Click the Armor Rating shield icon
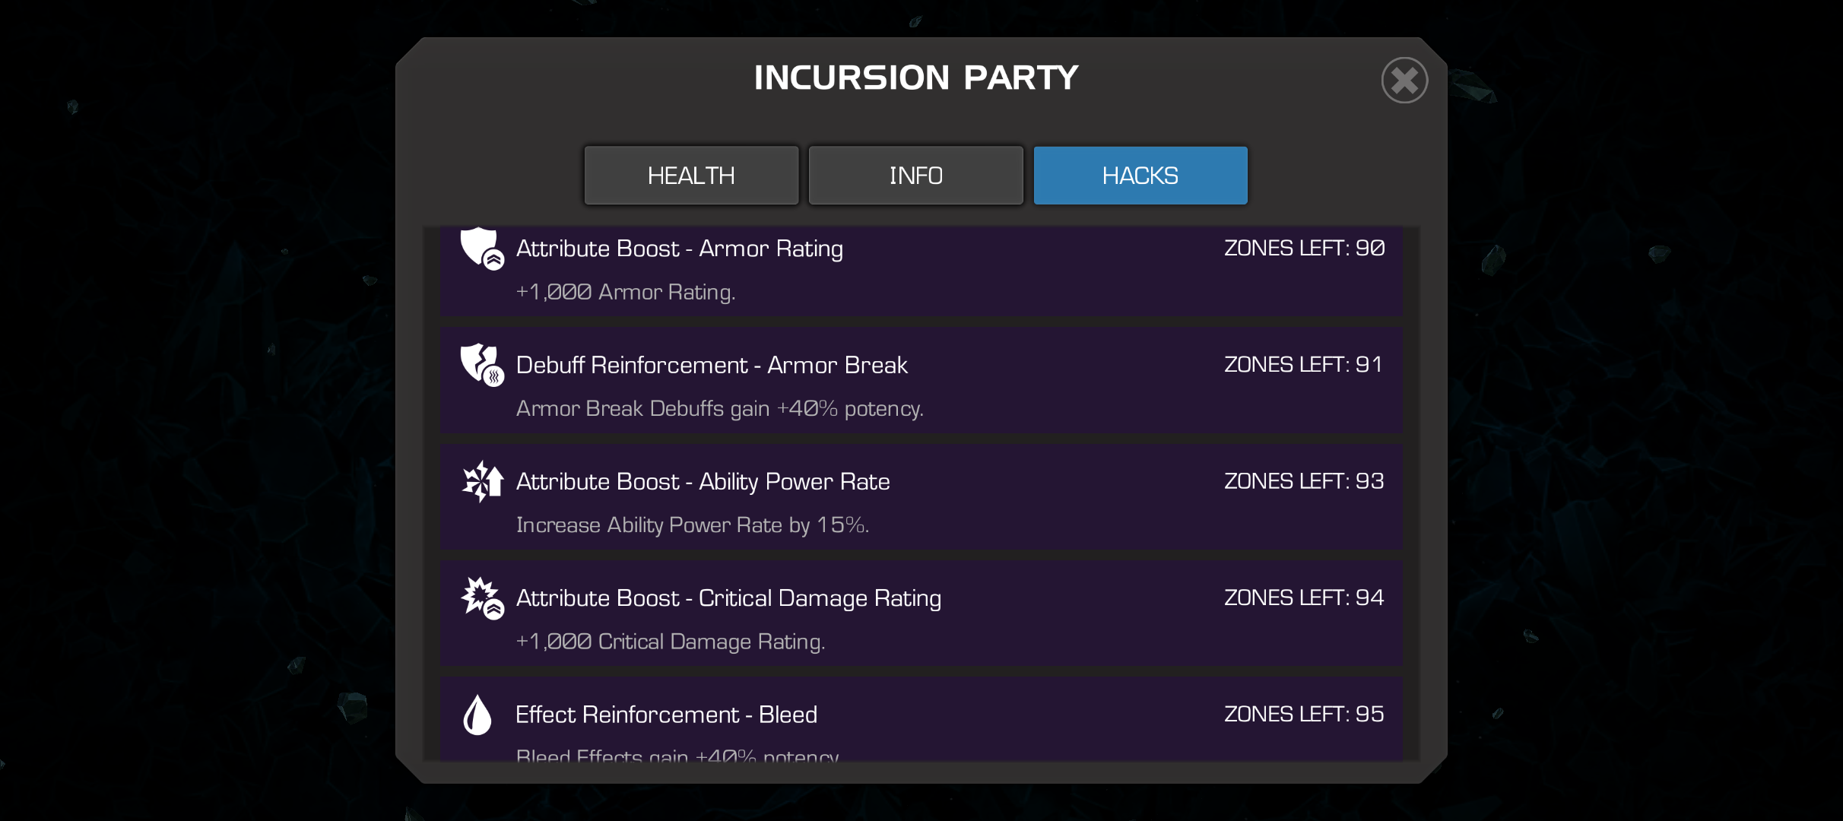 coord(482,248)
